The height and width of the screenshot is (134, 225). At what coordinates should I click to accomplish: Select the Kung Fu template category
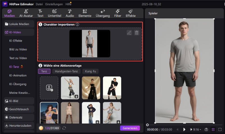[x=90, y=72]
